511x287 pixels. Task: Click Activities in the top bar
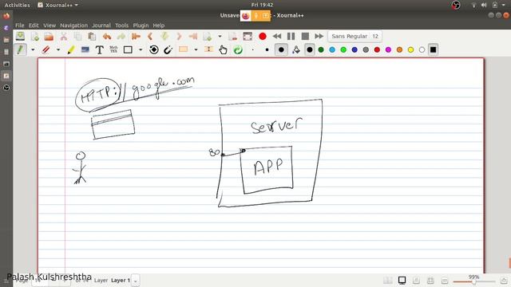tap(17, 5)
